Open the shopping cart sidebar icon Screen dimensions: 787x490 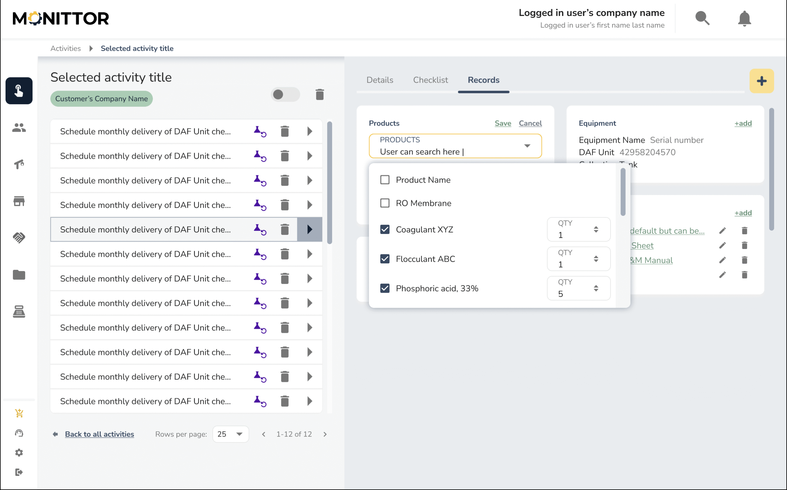coord(19,413)
